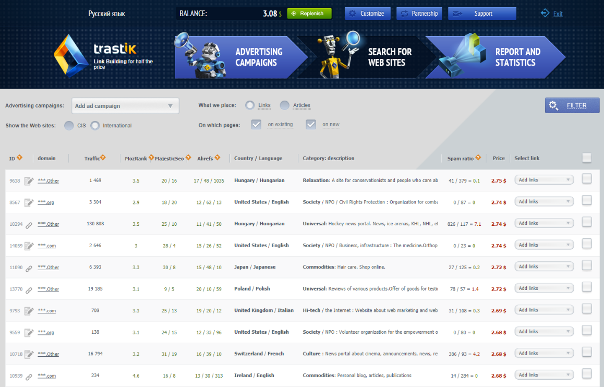This screenshot has height=387, width=604.
Task: Select the Links radio button
Action: point(250,105)
